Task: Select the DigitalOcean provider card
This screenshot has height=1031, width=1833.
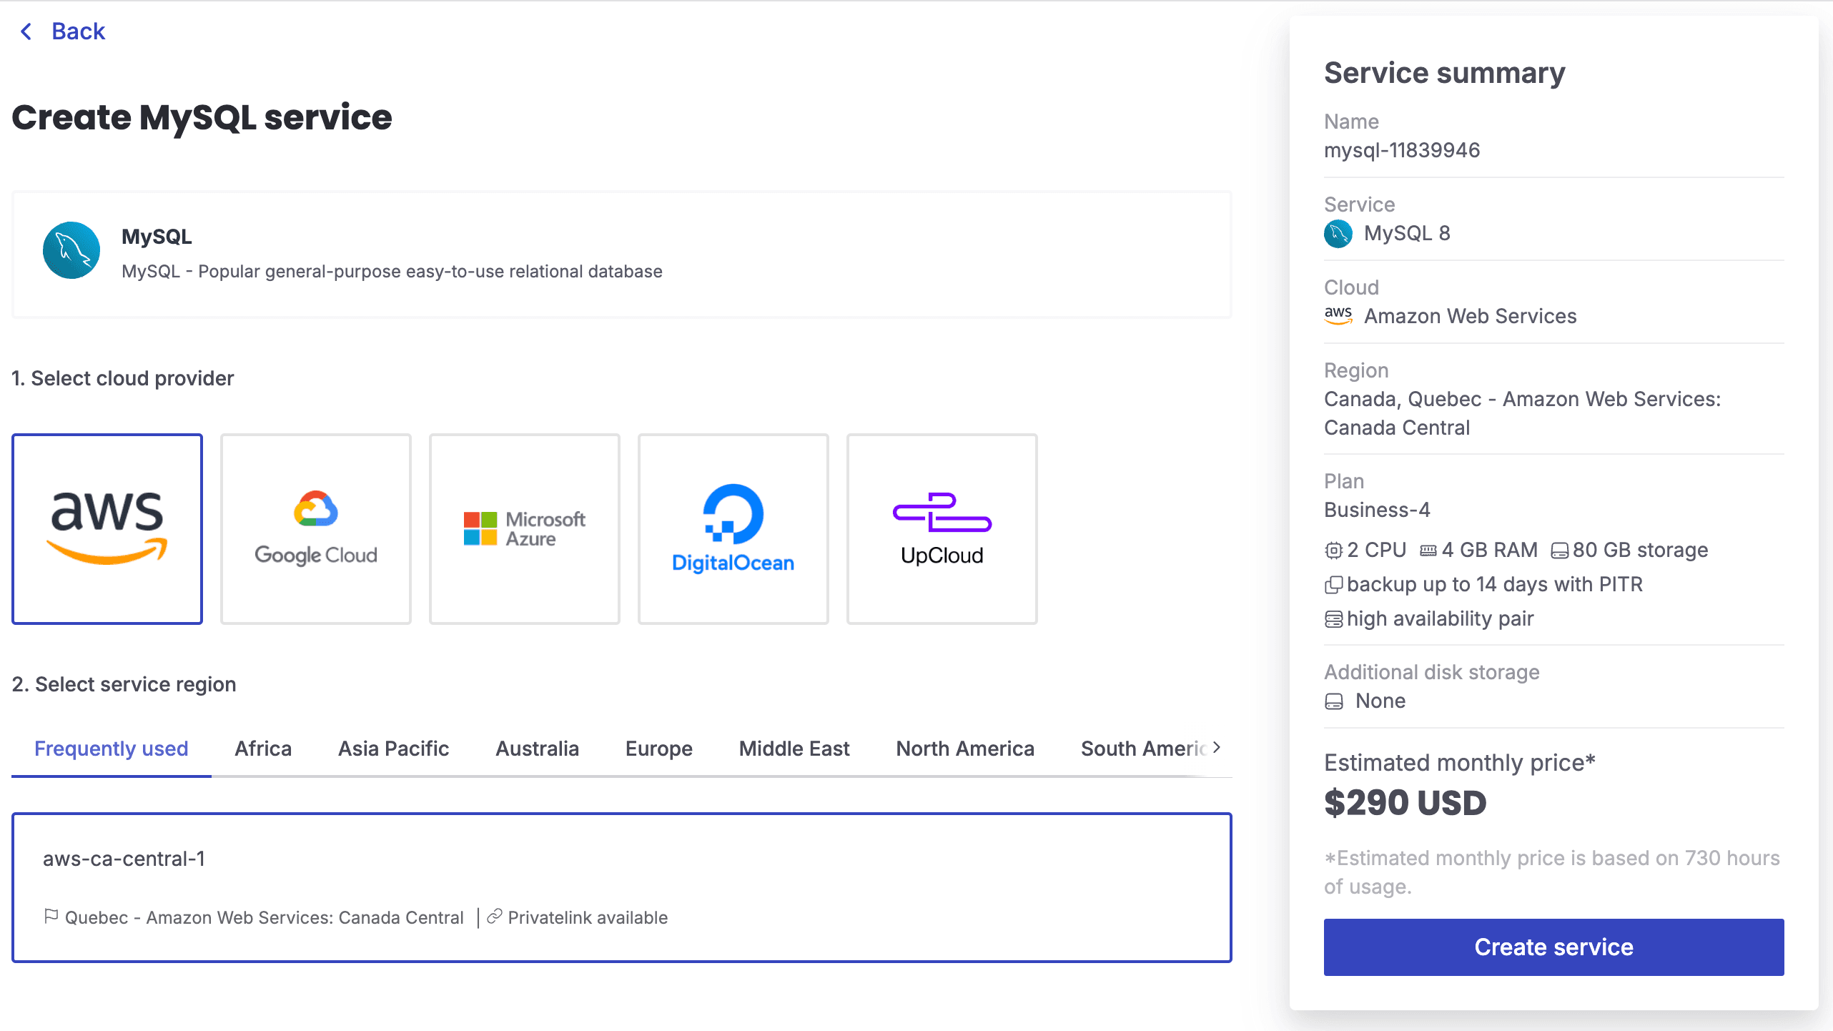Action: point(733,529)
